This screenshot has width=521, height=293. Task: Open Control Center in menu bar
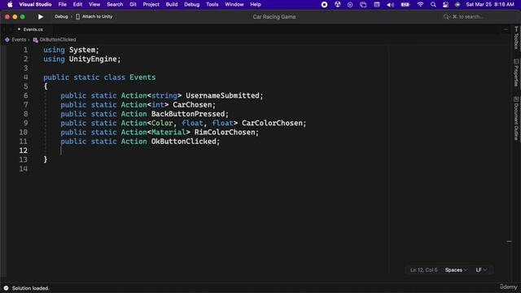click(445, 4)
